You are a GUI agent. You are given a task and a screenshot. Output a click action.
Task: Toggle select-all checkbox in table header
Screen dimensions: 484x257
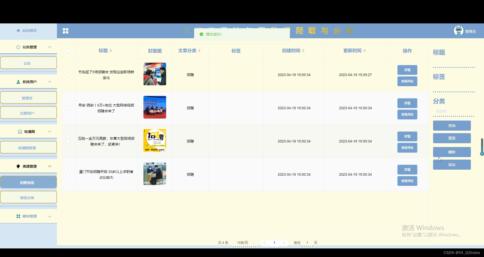point(68,51)
